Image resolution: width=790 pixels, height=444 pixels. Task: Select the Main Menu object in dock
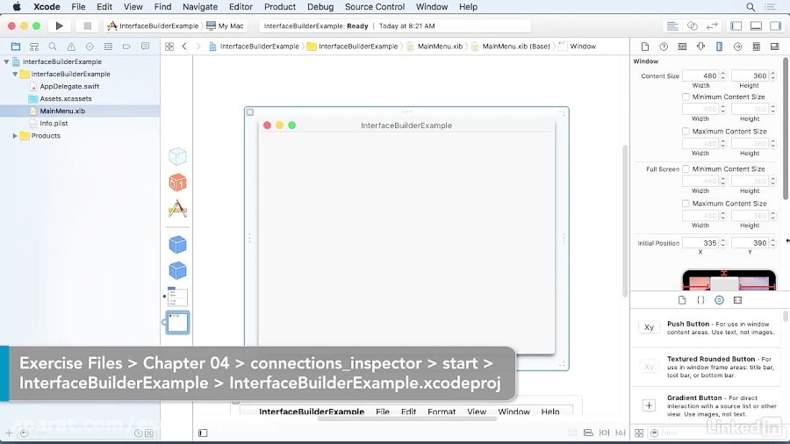click(x=177, y=297)
